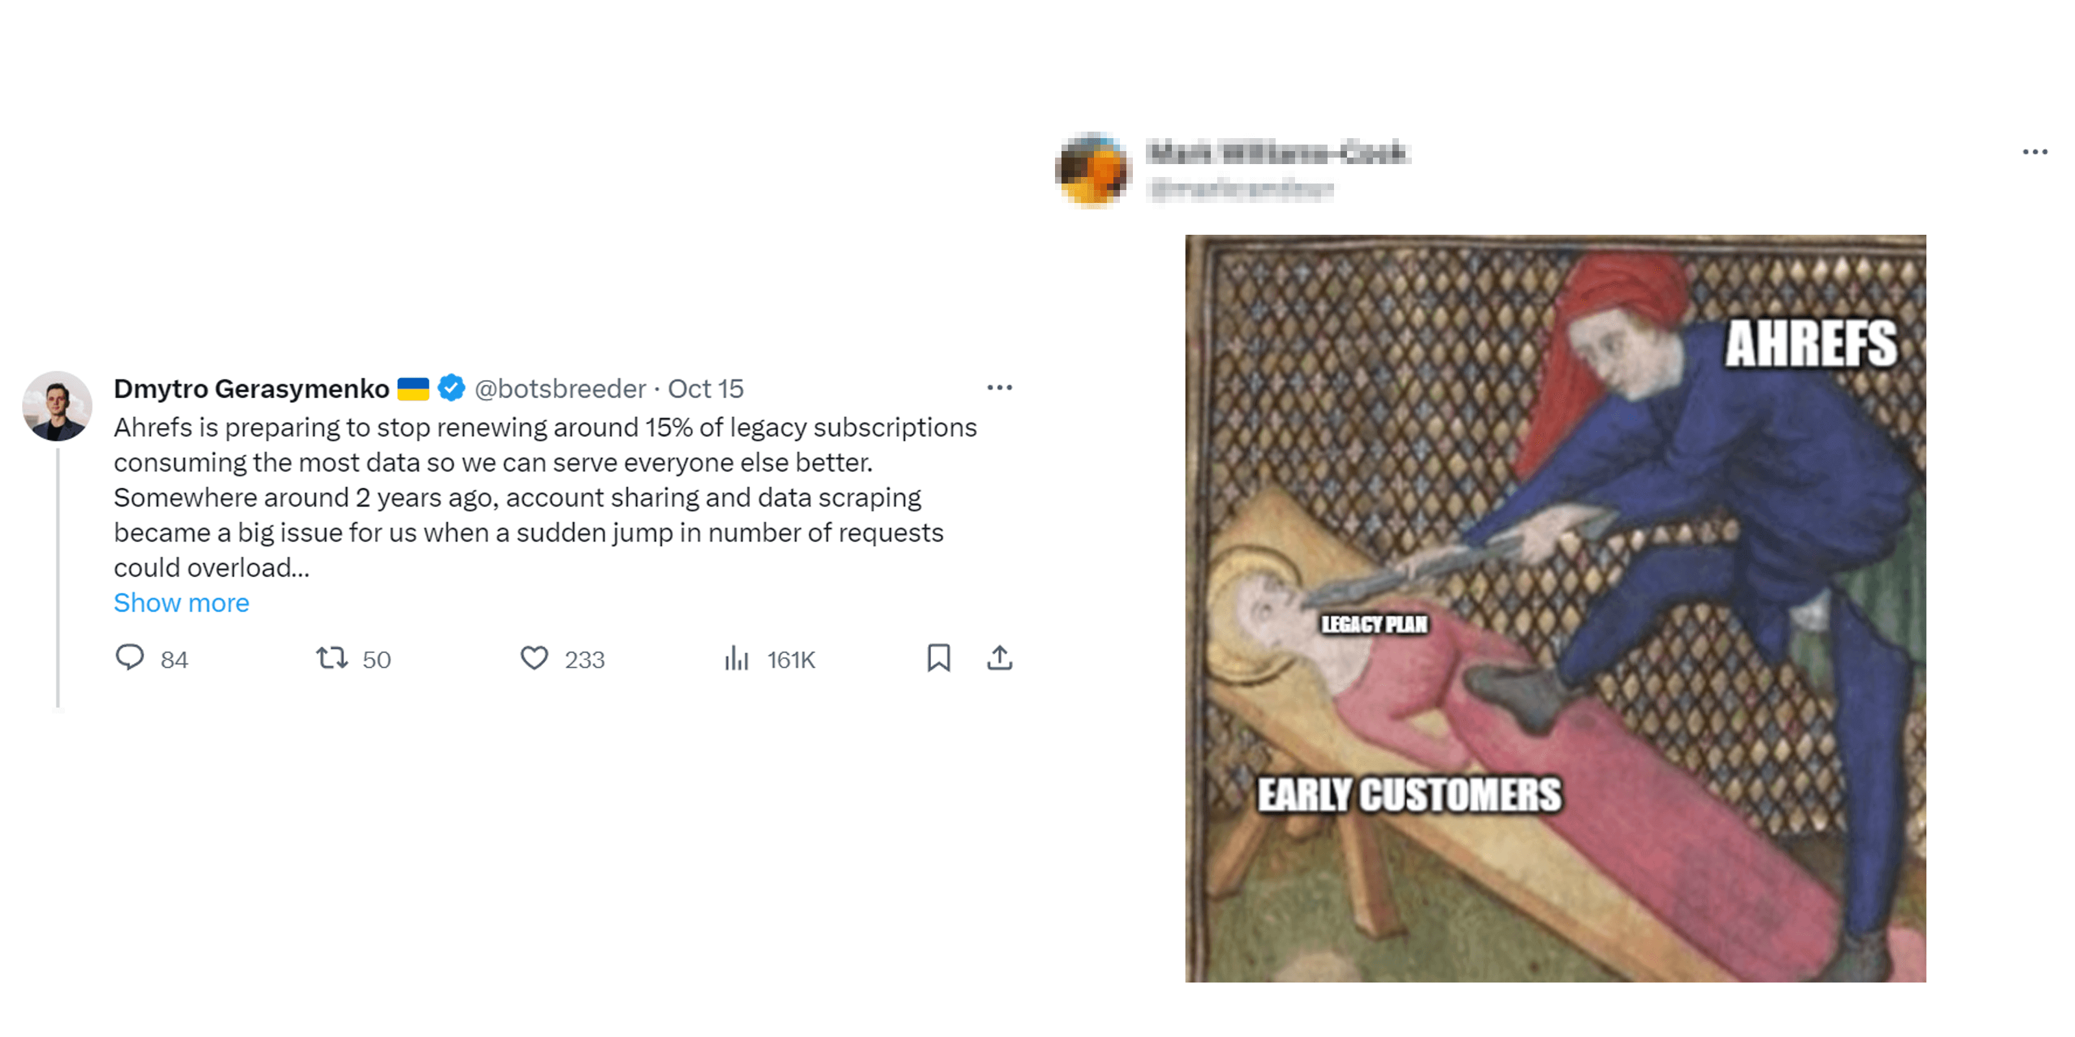Open more options on the meme tweet
Image resolution: width=2075 pixels, height=1037 pixels.
pos(2035,152)
